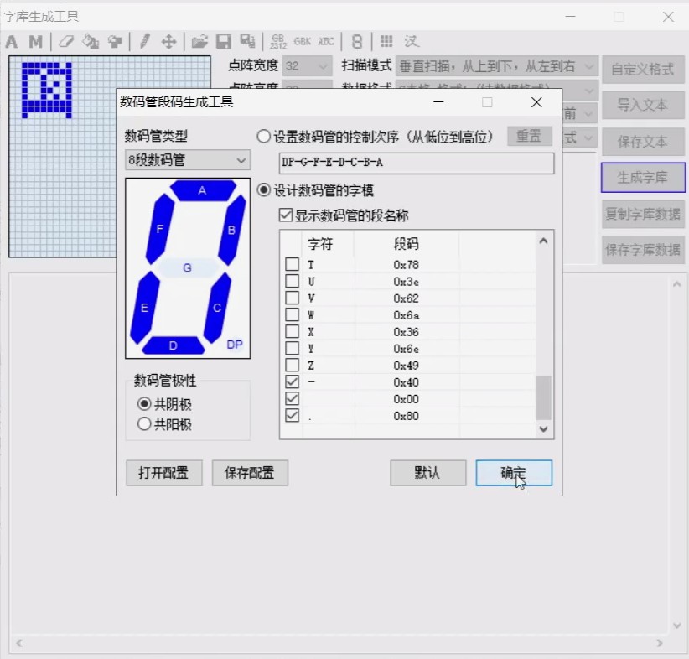Click the segment list scroll-down arrow
Screen dimensions: 689x659
pyautogui.click(x=543, y=429)
